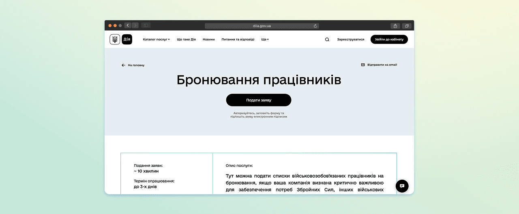Image resolution: width=519 pixels, height=214 pixels.
Task: Click the browser back arrow button
Action: (128, 25)
